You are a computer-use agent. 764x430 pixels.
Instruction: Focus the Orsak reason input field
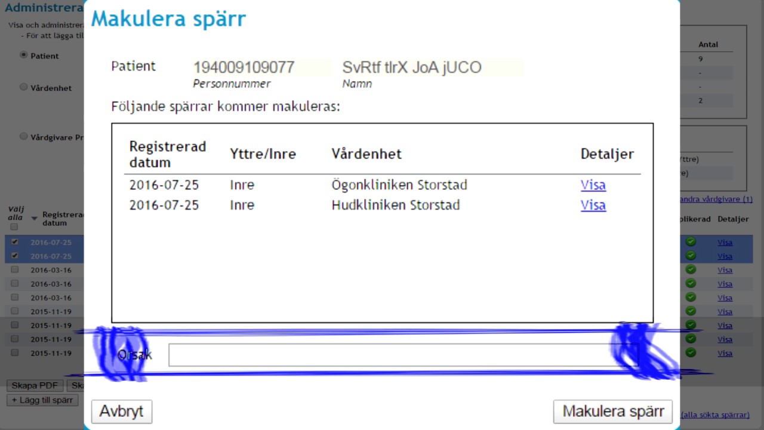click(x=403, y=355)
